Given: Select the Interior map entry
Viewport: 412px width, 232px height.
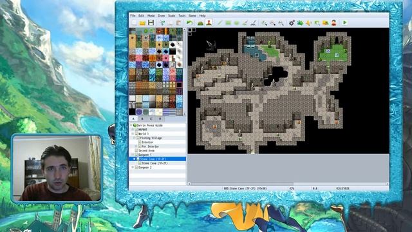Looking at the screenshot, I should click(x=147, y=142).
